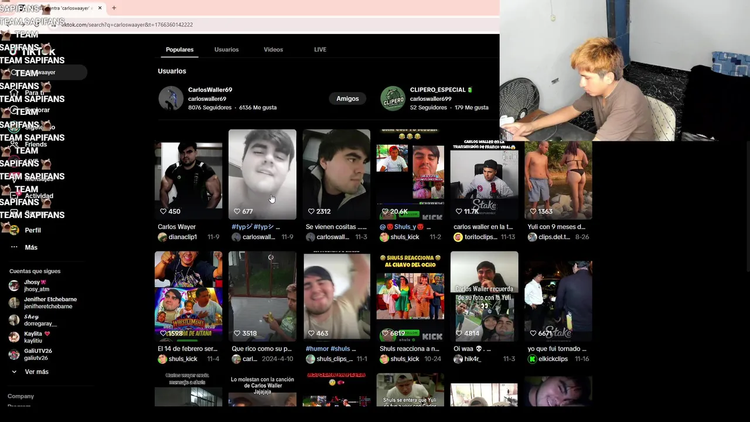Click heart icon showing 4814 likes
Screen dimensions: 750x422
[459, 333]
